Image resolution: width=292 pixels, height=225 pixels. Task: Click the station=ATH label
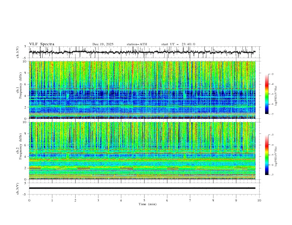click(137, 44)
